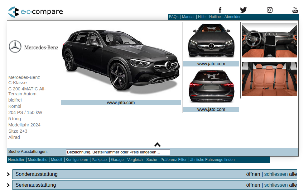The image size is (304, 196).
Task: Open the Twitter bird icon
Action: click(x=243, y=10)
